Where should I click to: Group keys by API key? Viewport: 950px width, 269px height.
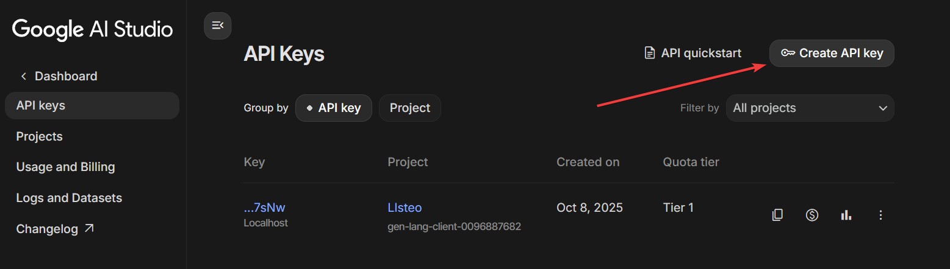333,108
